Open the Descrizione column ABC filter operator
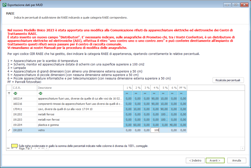 40,93
